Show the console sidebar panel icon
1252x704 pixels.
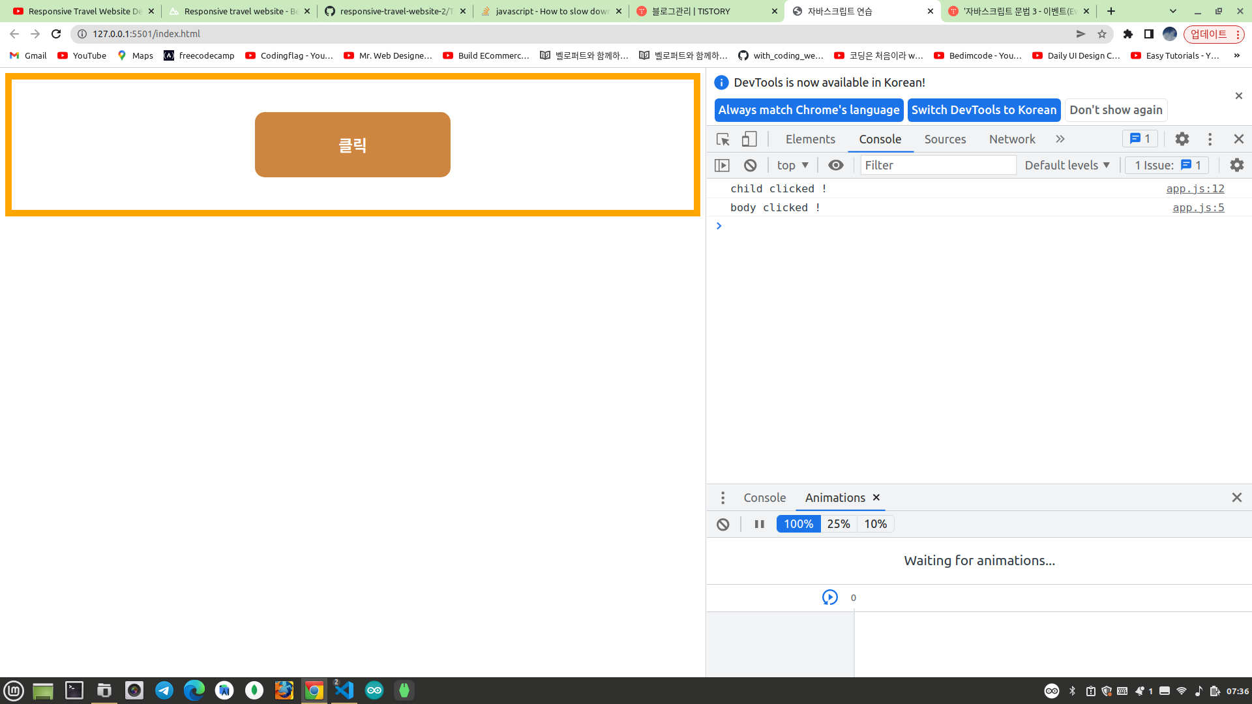click(722, 166)
